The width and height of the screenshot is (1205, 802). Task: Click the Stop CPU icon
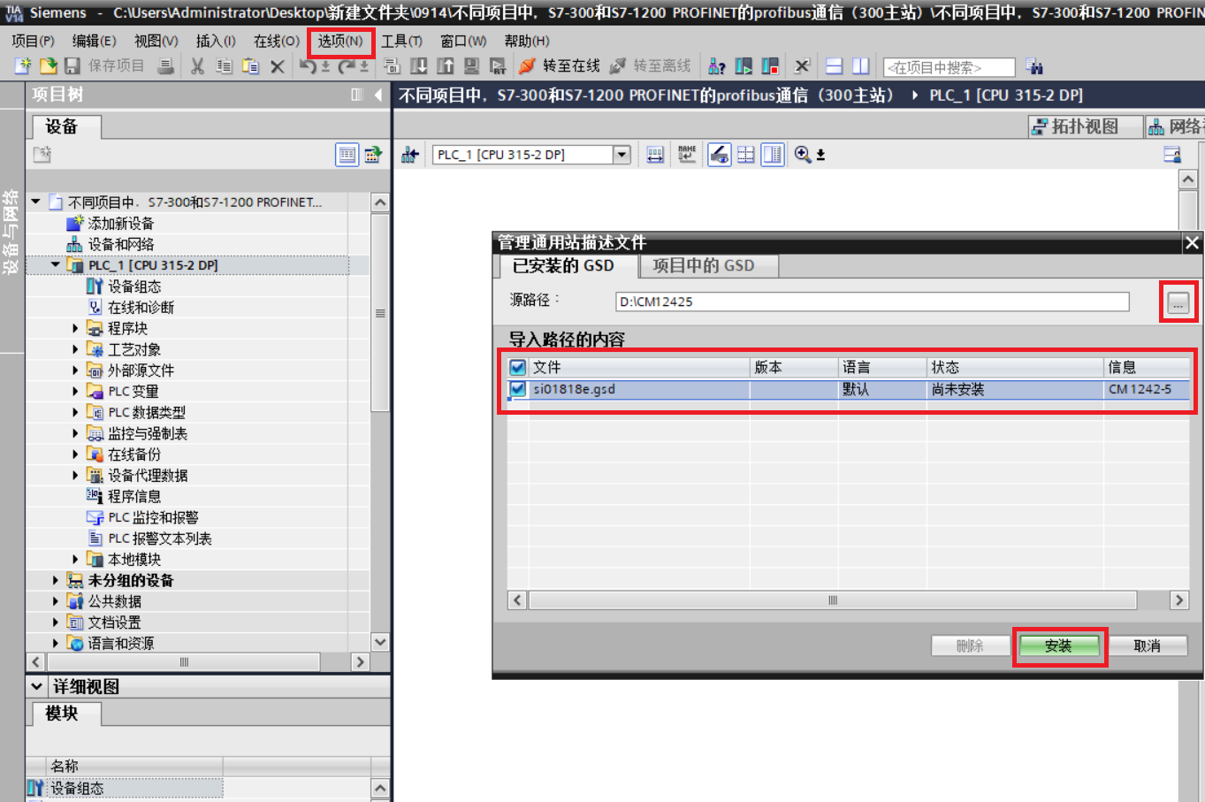click(x=770, y=66)
